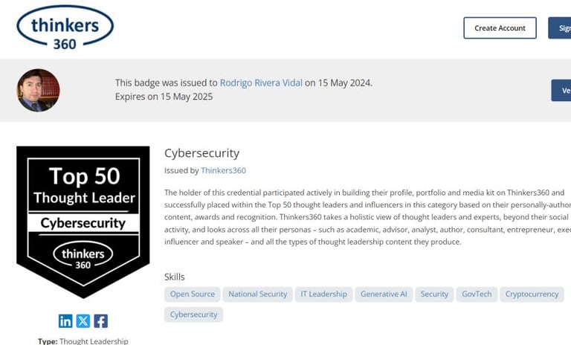Click the blue Verify button

[561, 90]
